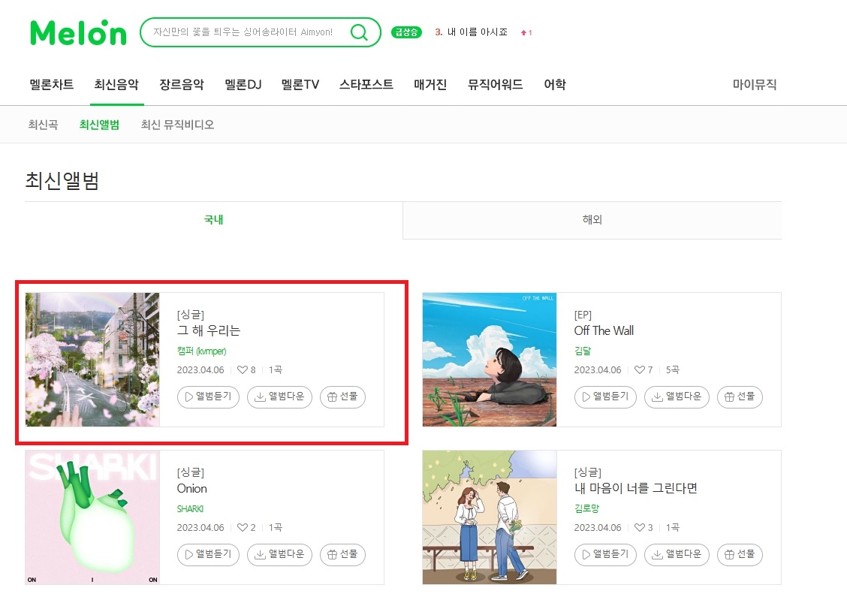The image size is (847, 594).
Task: Select the 국내 tab
Action: click(213, 220)
